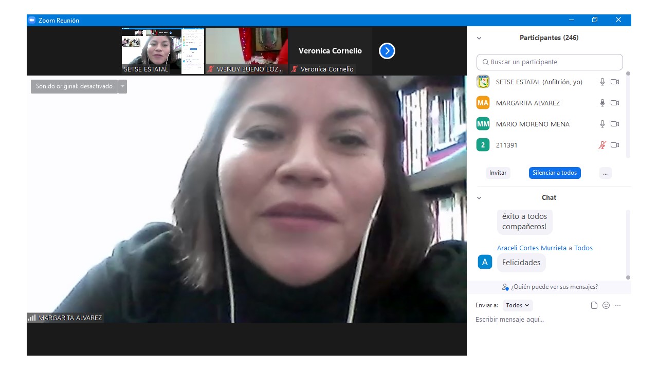The height and width of the screenshot is (370, 658).
Task: Open more participant options ellipsis
Action: [x=605, y=173]
